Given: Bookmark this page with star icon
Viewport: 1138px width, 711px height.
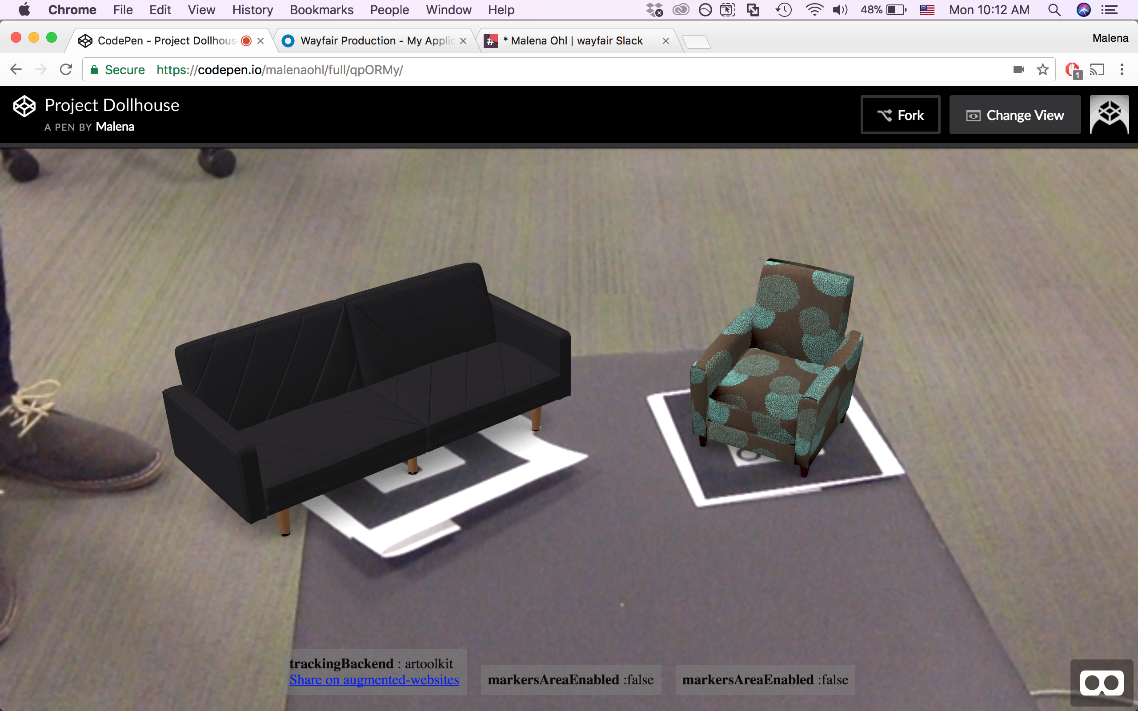Looking at the screenshot, I should 1042,70.
